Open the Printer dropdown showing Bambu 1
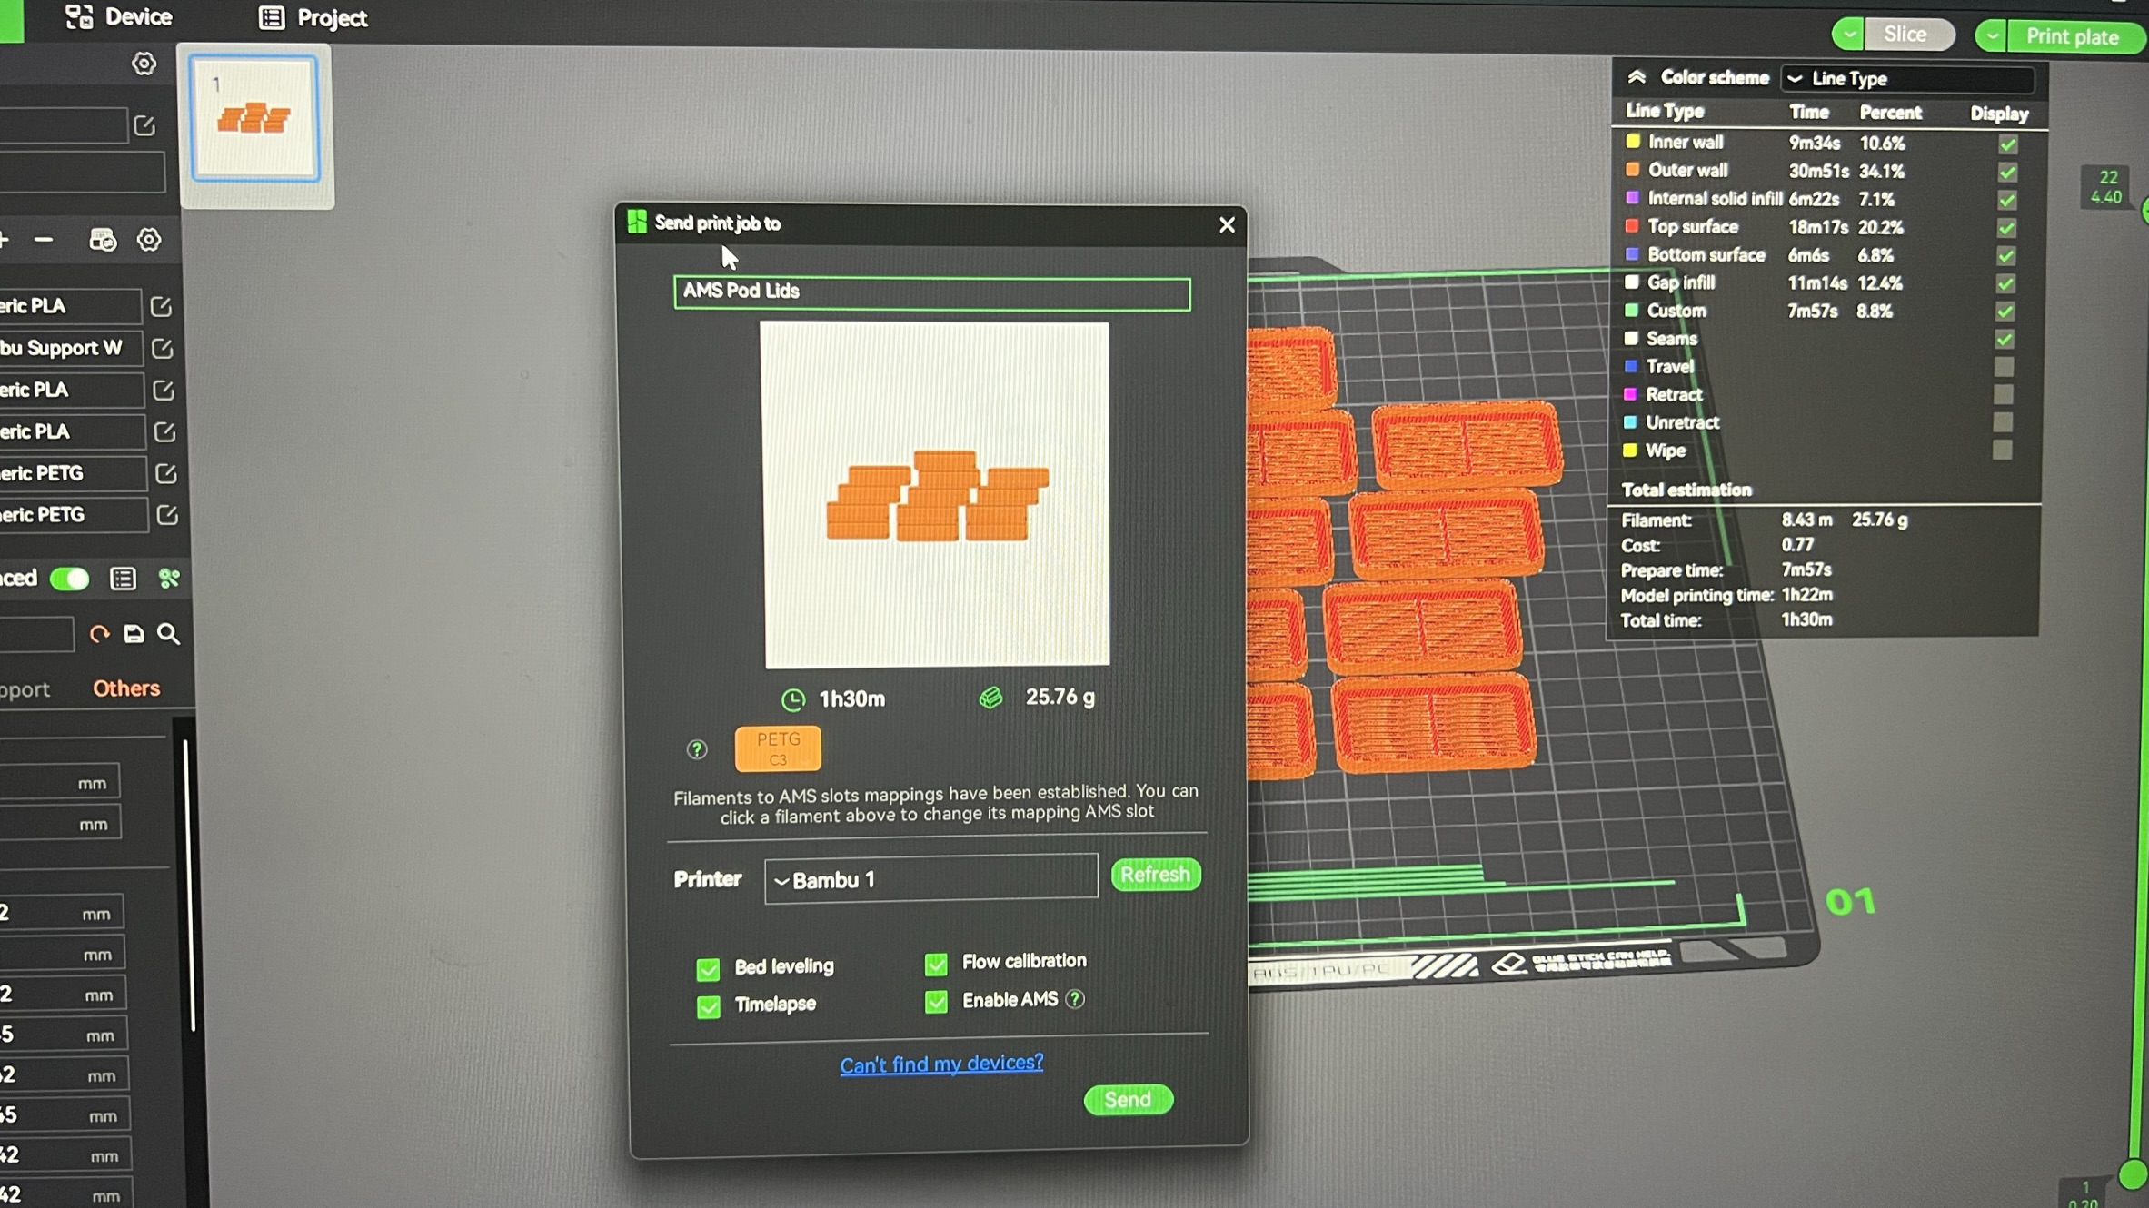The image size is (2149, 1208). (x=930, y=879)
